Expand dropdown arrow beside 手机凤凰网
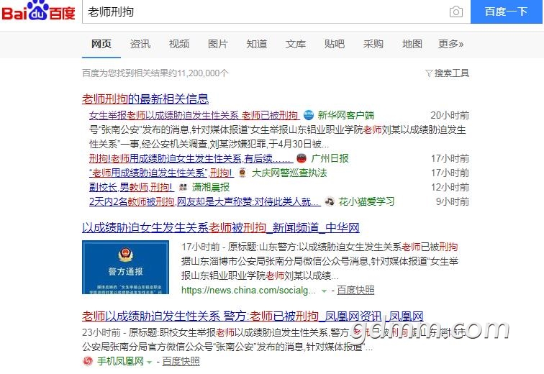Image resolution: width=544 pixels, height=374 pixels. point(150,362)
